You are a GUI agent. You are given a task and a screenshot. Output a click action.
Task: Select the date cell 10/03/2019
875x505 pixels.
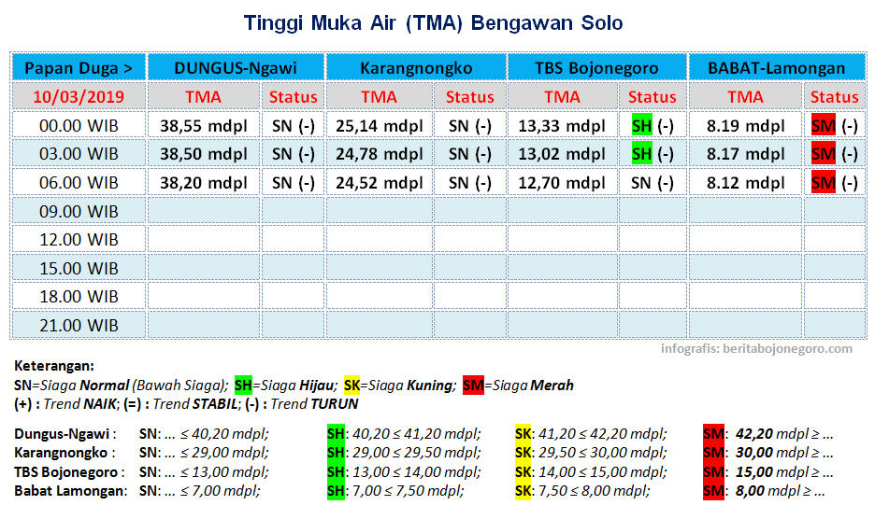pos(79,96)
